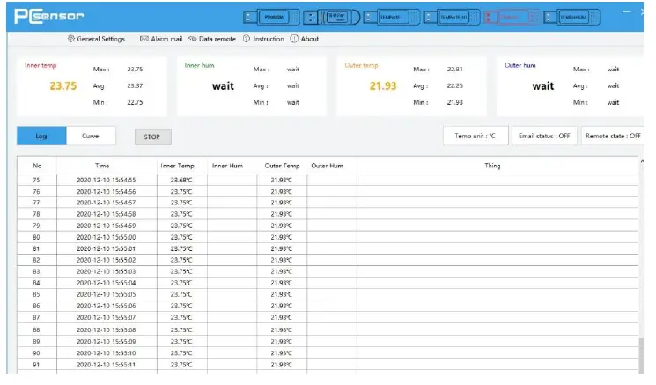This screenshot has height=385, width=656.
Task: Select log row number 91
Action: [x=36, y=365]
